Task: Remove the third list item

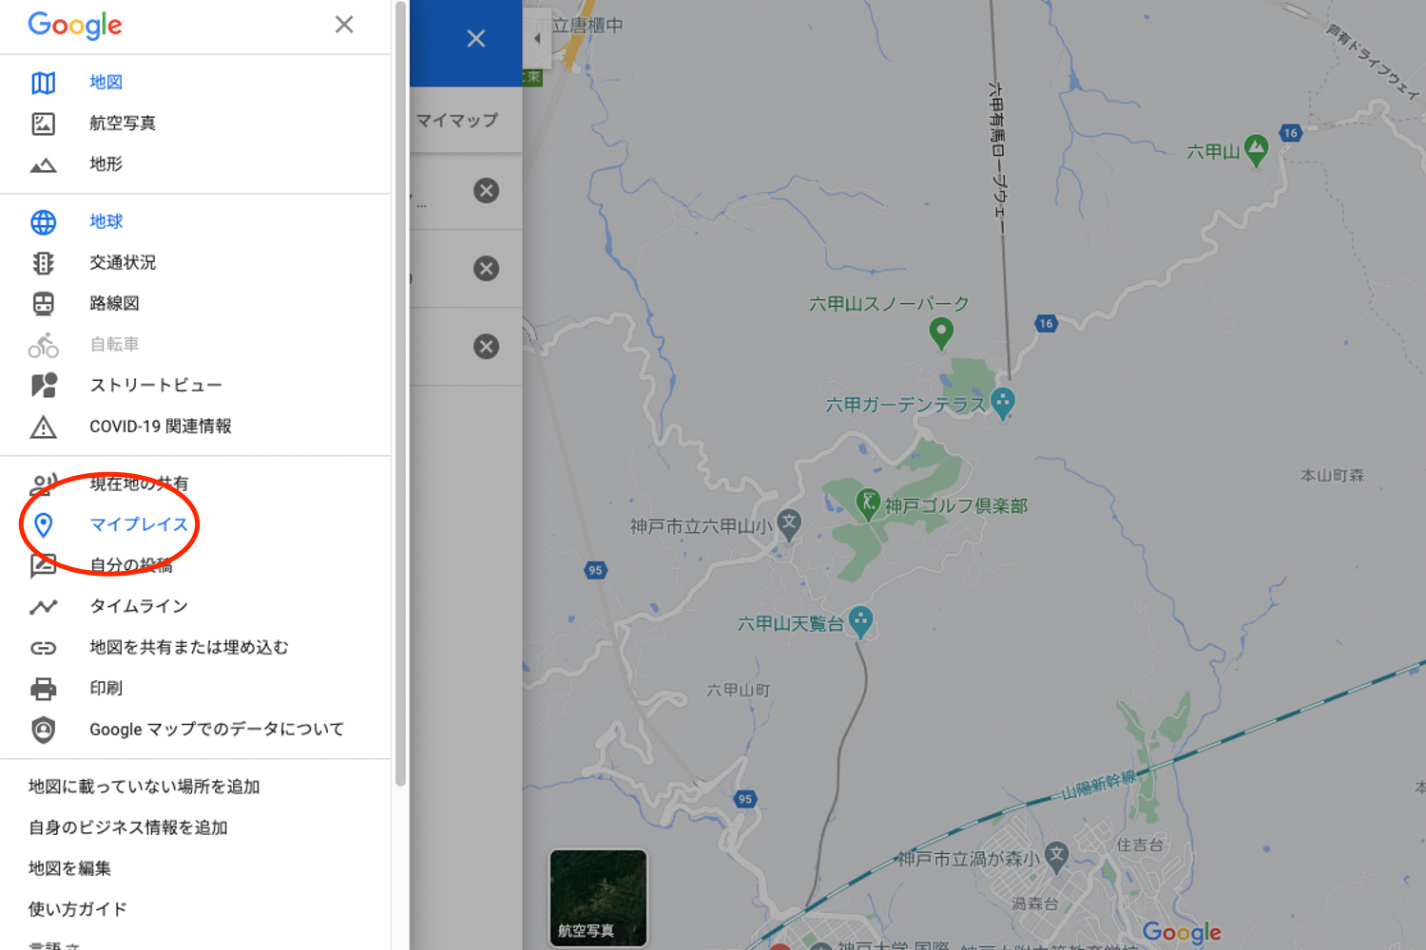Action: point(487,347)
